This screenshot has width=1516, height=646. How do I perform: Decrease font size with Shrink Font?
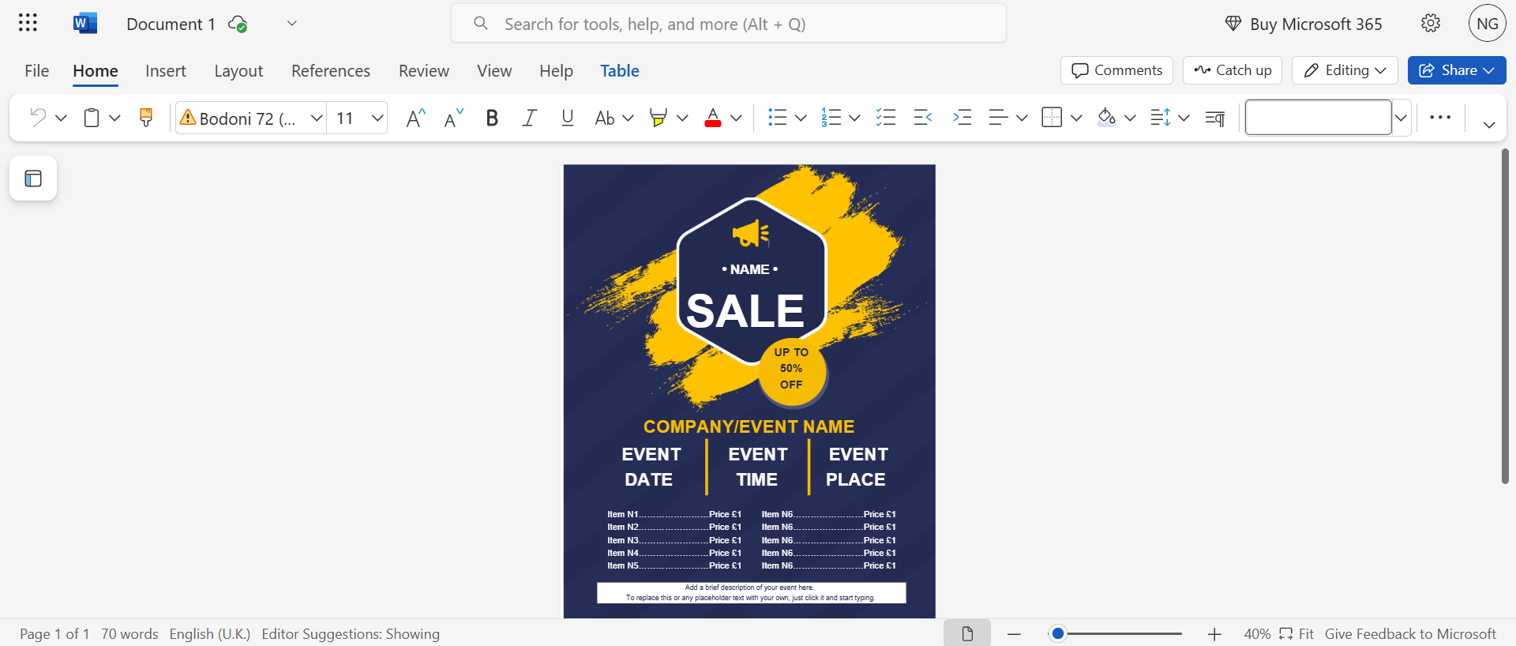tap(453, 118)
